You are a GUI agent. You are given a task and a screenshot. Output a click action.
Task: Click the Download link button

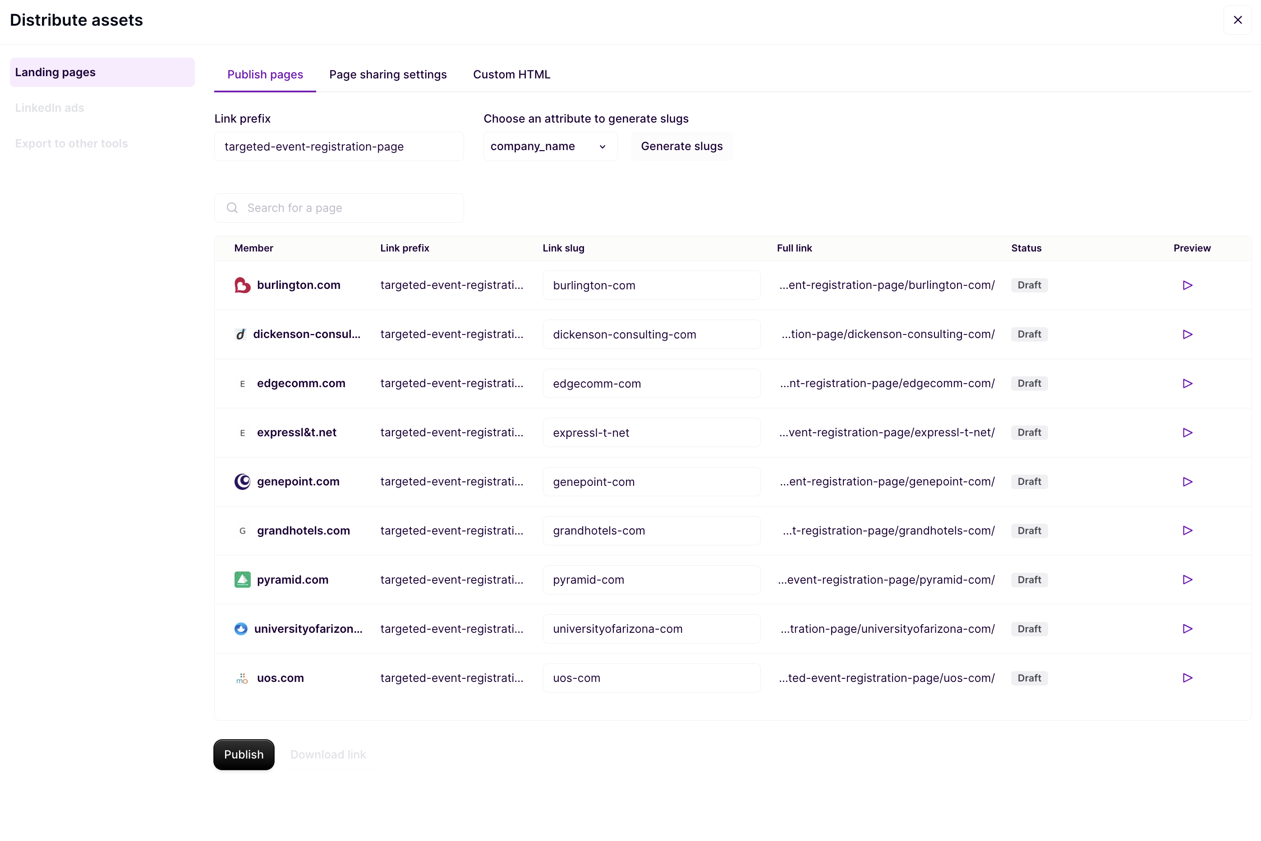point(328,754)
